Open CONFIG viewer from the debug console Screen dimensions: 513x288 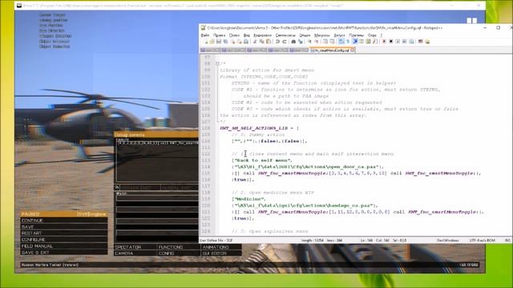click(x=179, y=254)
